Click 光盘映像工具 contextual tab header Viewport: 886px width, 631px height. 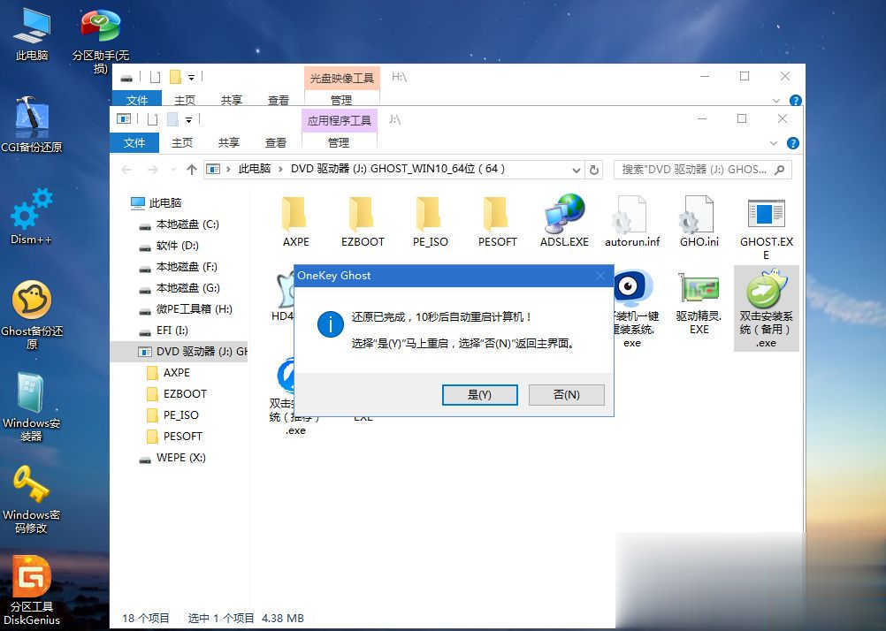[x=342, y=78]
